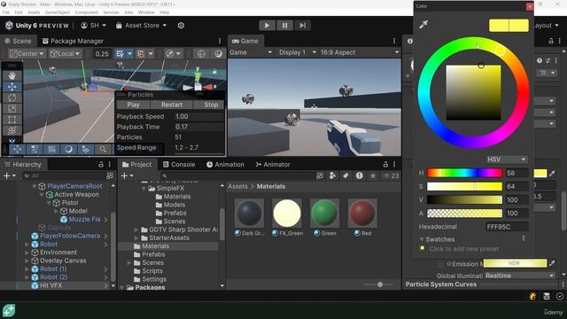Toggle the orbit circle overlay button in Scene bar
This screenshot has height=319, width=567.
point(68,149)
